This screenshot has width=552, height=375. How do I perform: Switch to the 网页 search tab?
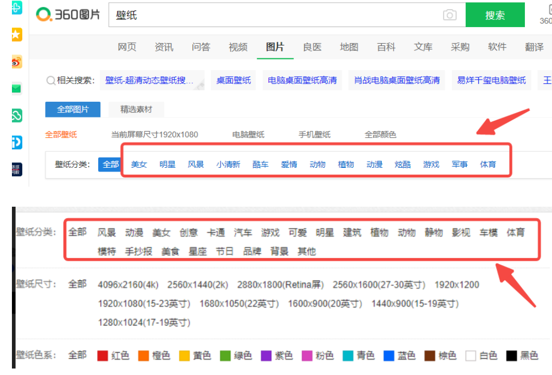[127, 47]
